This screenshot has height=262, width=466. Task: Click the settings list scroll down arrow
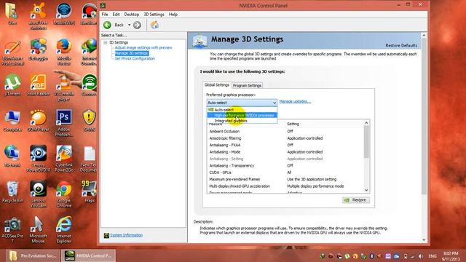366,190
